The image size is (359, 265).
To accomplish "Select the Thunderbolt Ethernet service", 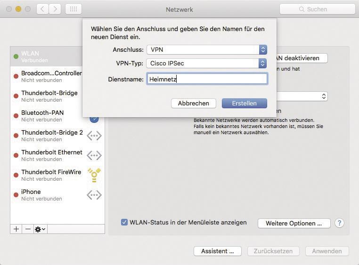I will pos(57,155).
